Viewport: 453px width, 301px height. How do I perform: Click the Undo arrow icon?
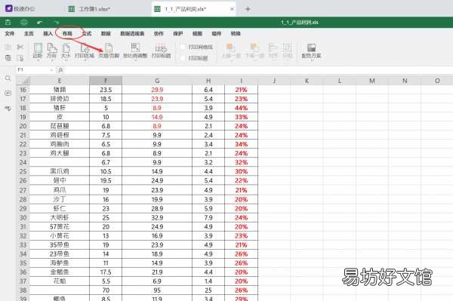point(40,22)
